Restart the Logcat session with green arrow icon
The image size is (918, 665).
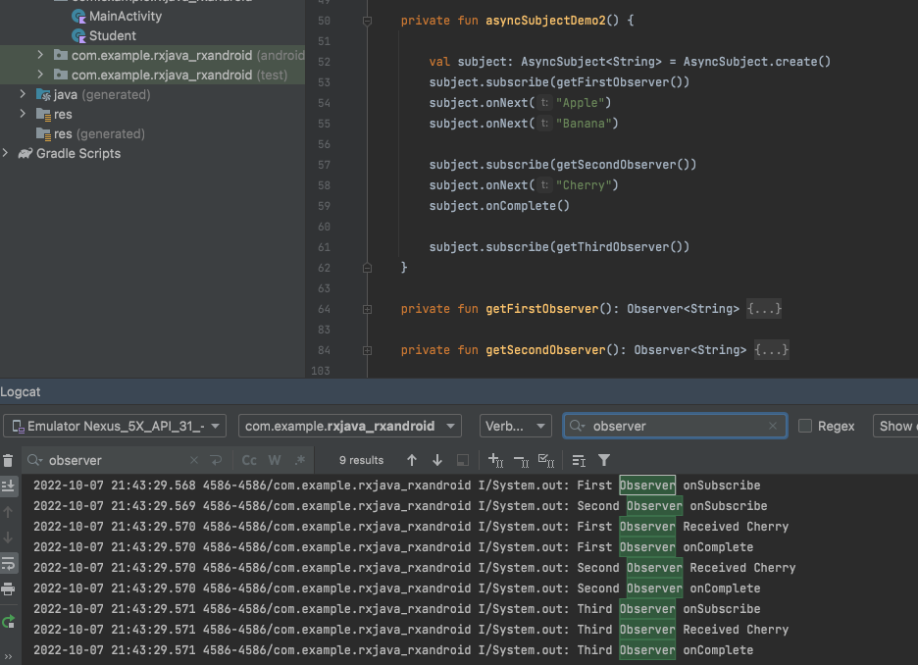pyautogui.click(x=8, y=620)
